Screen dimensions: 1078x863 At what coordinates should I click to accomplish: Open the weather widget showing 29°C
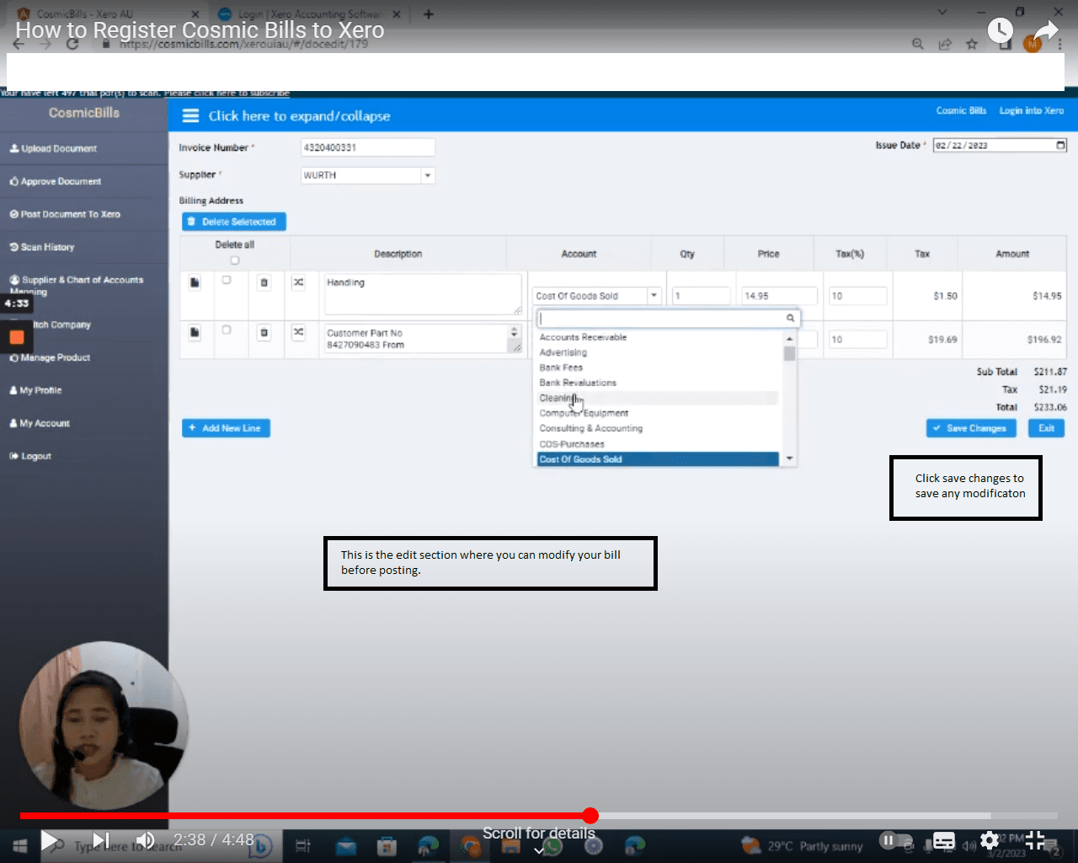click(803, 845)
